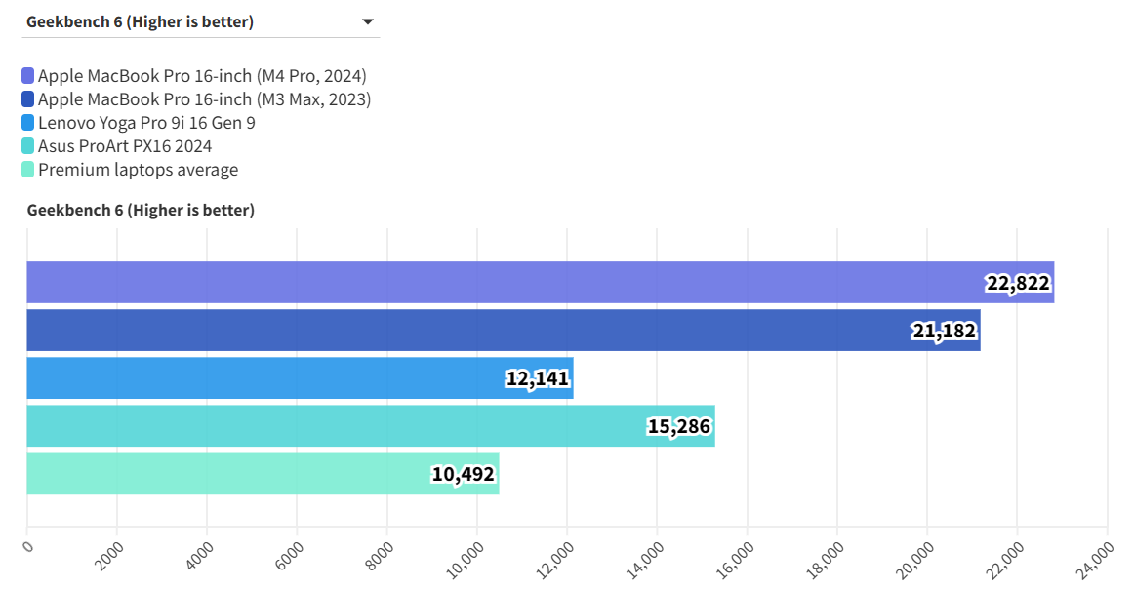Open the Geekbench 6 benchmark dropdown
Screen dimensions: 1134x589
200,22
